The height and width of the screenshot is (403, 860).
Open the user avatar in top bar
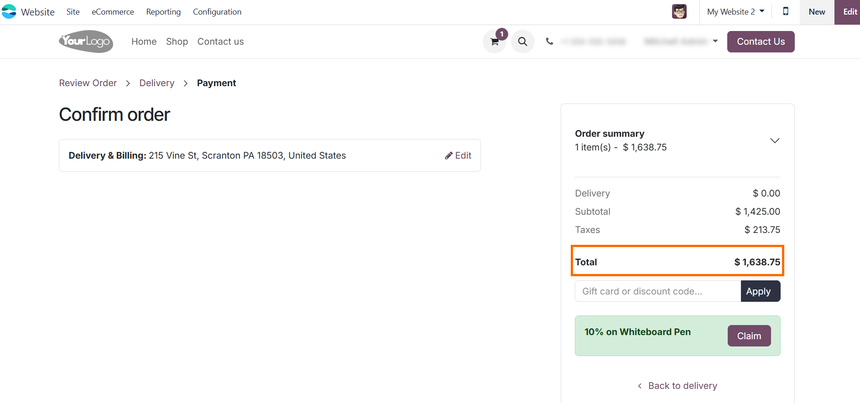[x=679, y=11]
